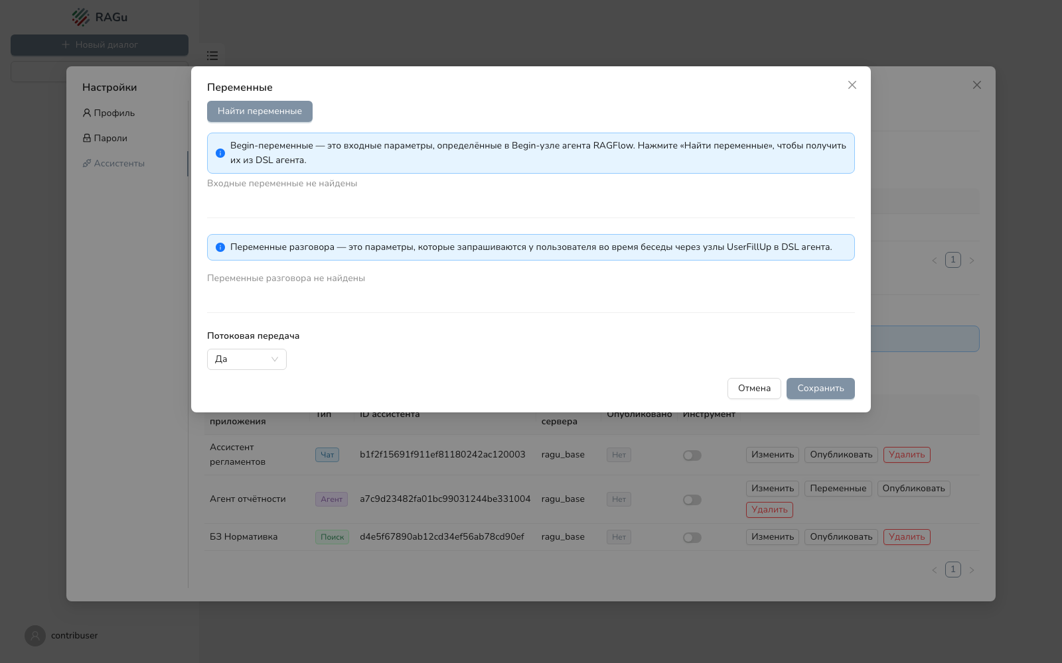Click the Отмена button
This screenshot has height=663, width=1062.
[754, 389]
